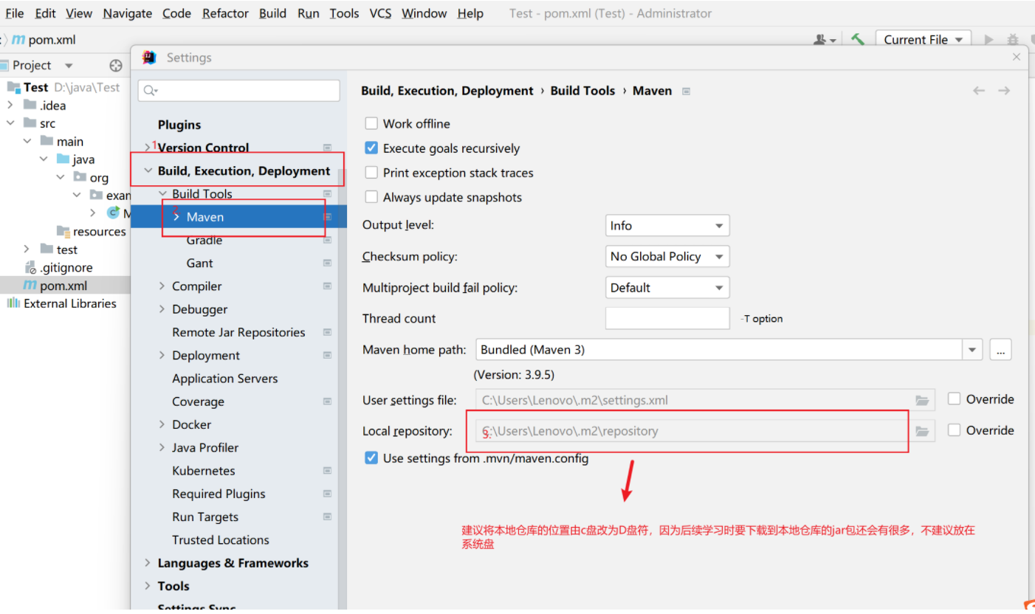Open Kubernetes settings
This screenshot has height=614, width=1035.
click(204, 471)
